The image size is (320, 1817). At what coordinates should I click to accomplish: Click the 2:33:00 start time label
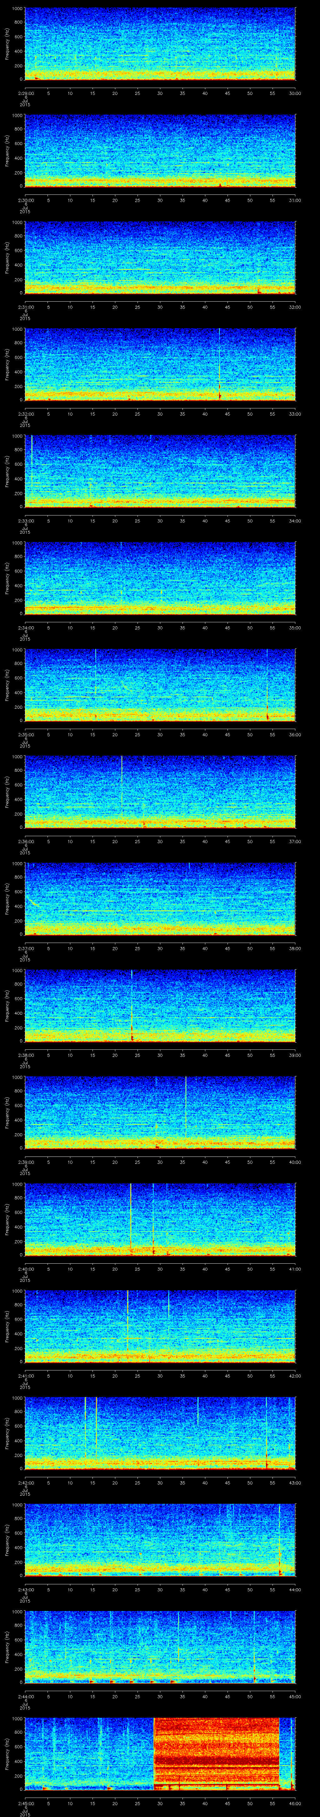[25, 520]
